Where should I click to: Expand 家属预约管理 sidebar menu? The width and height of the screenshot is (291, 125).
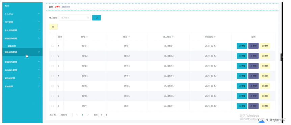pyautogui.click(x=22, y=62)
